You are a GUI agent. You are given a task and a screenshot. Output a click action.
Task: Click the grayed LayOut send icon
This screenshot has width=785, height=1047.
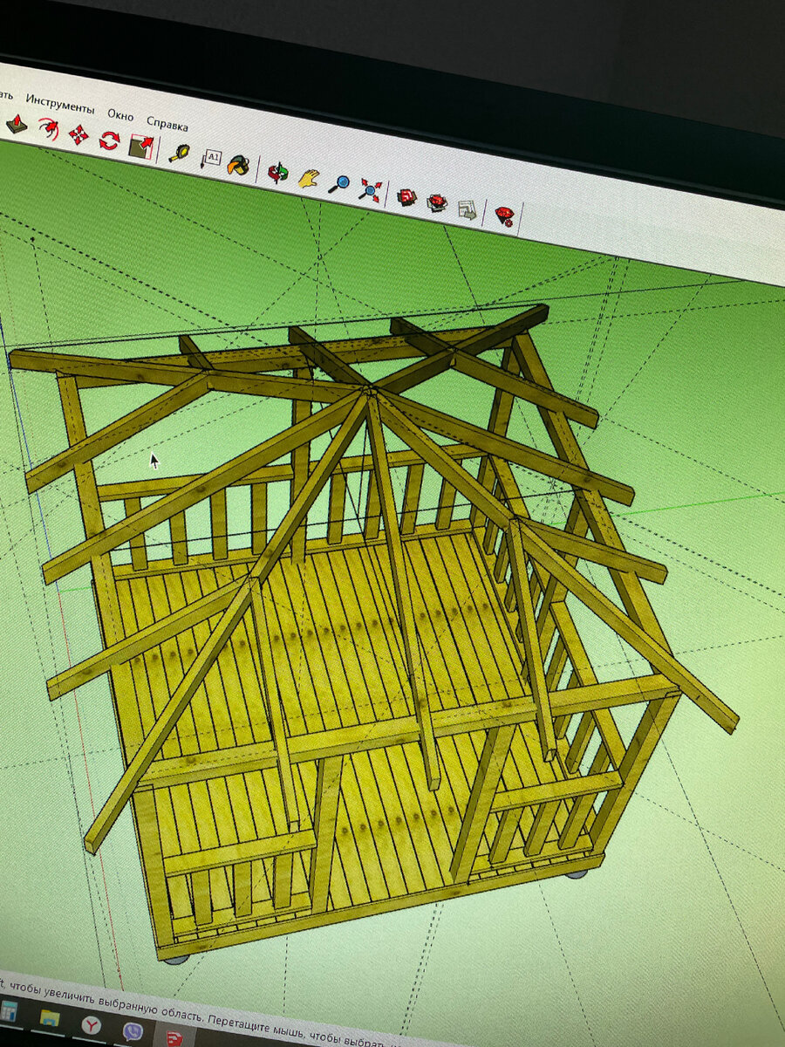click(x=468, y=209)
